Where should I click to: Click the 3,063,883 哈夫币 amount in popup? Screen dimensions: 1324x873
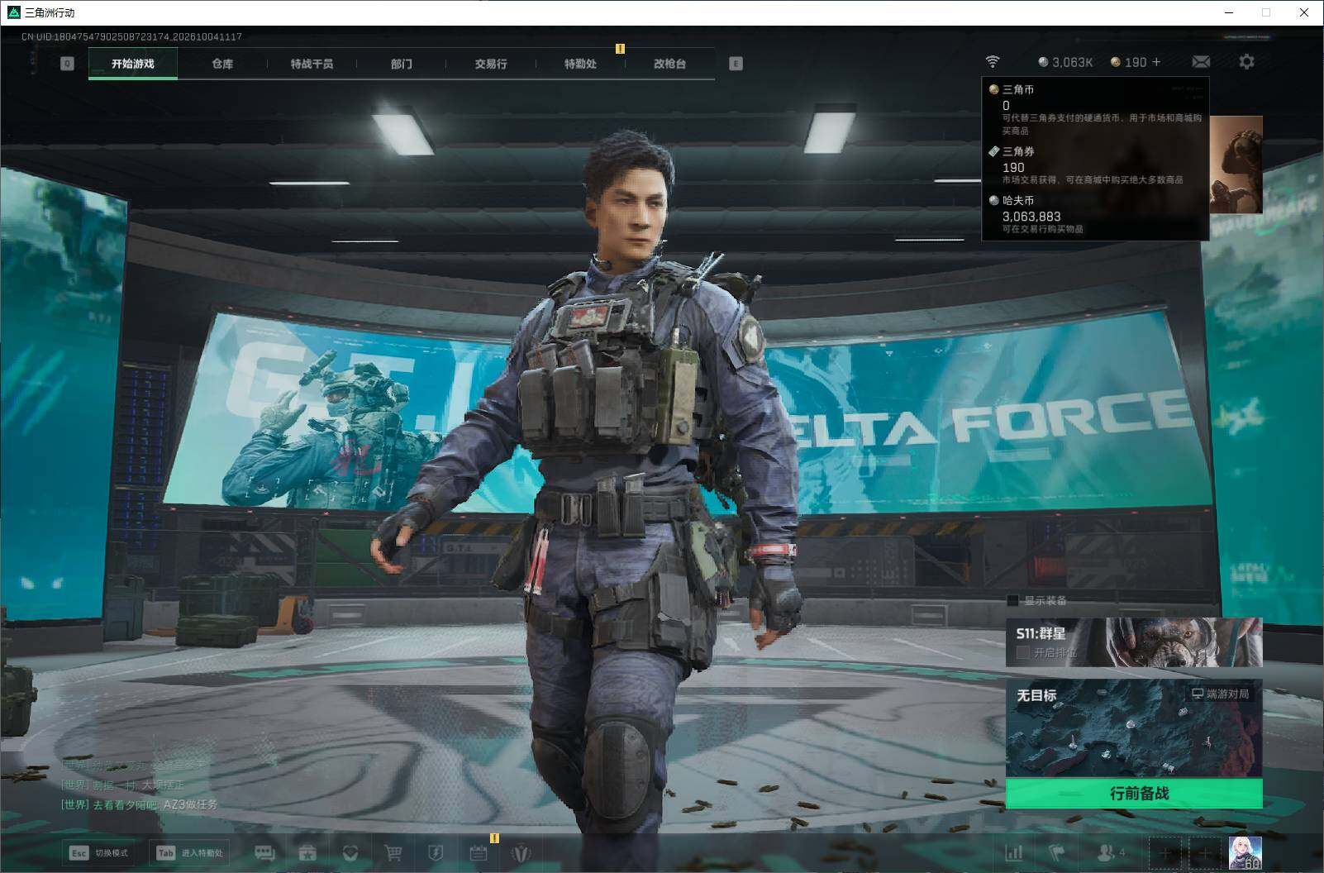point(1031,217)
